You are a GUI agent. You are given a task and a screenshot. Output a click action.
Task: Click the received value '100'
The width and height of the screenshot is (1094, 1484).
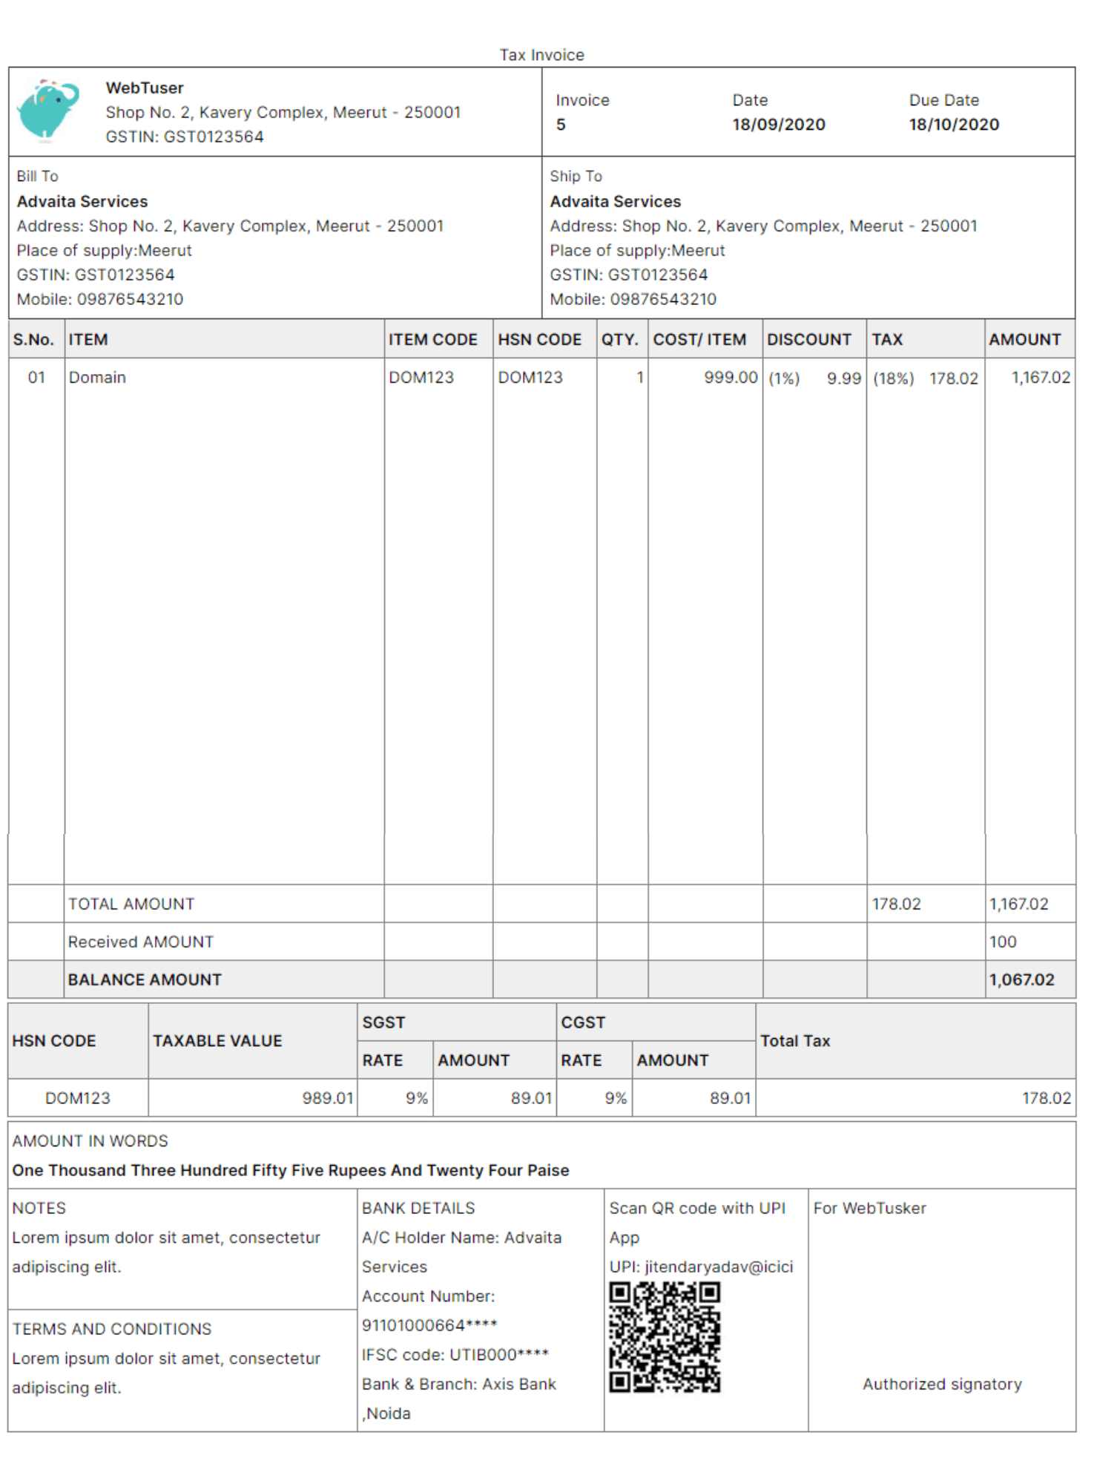tap(1003, 942)
